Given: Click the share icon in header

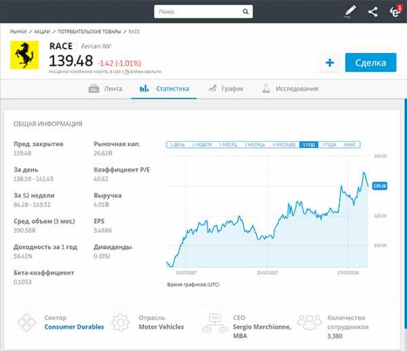Looking at the screenshot, I should click(373, 12).
